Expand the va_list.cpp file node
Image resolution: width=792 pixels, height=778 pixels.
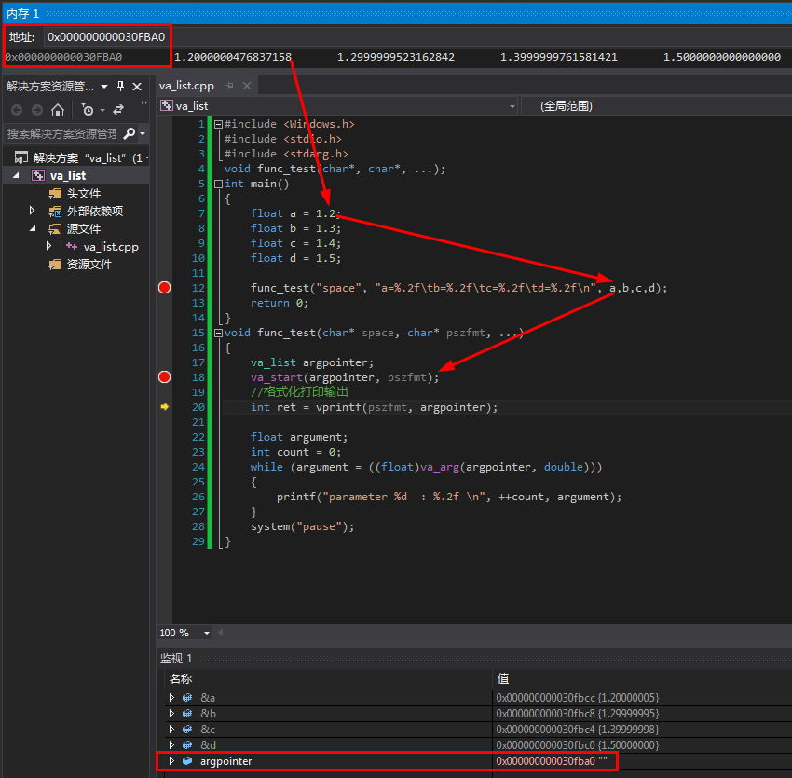48,246
